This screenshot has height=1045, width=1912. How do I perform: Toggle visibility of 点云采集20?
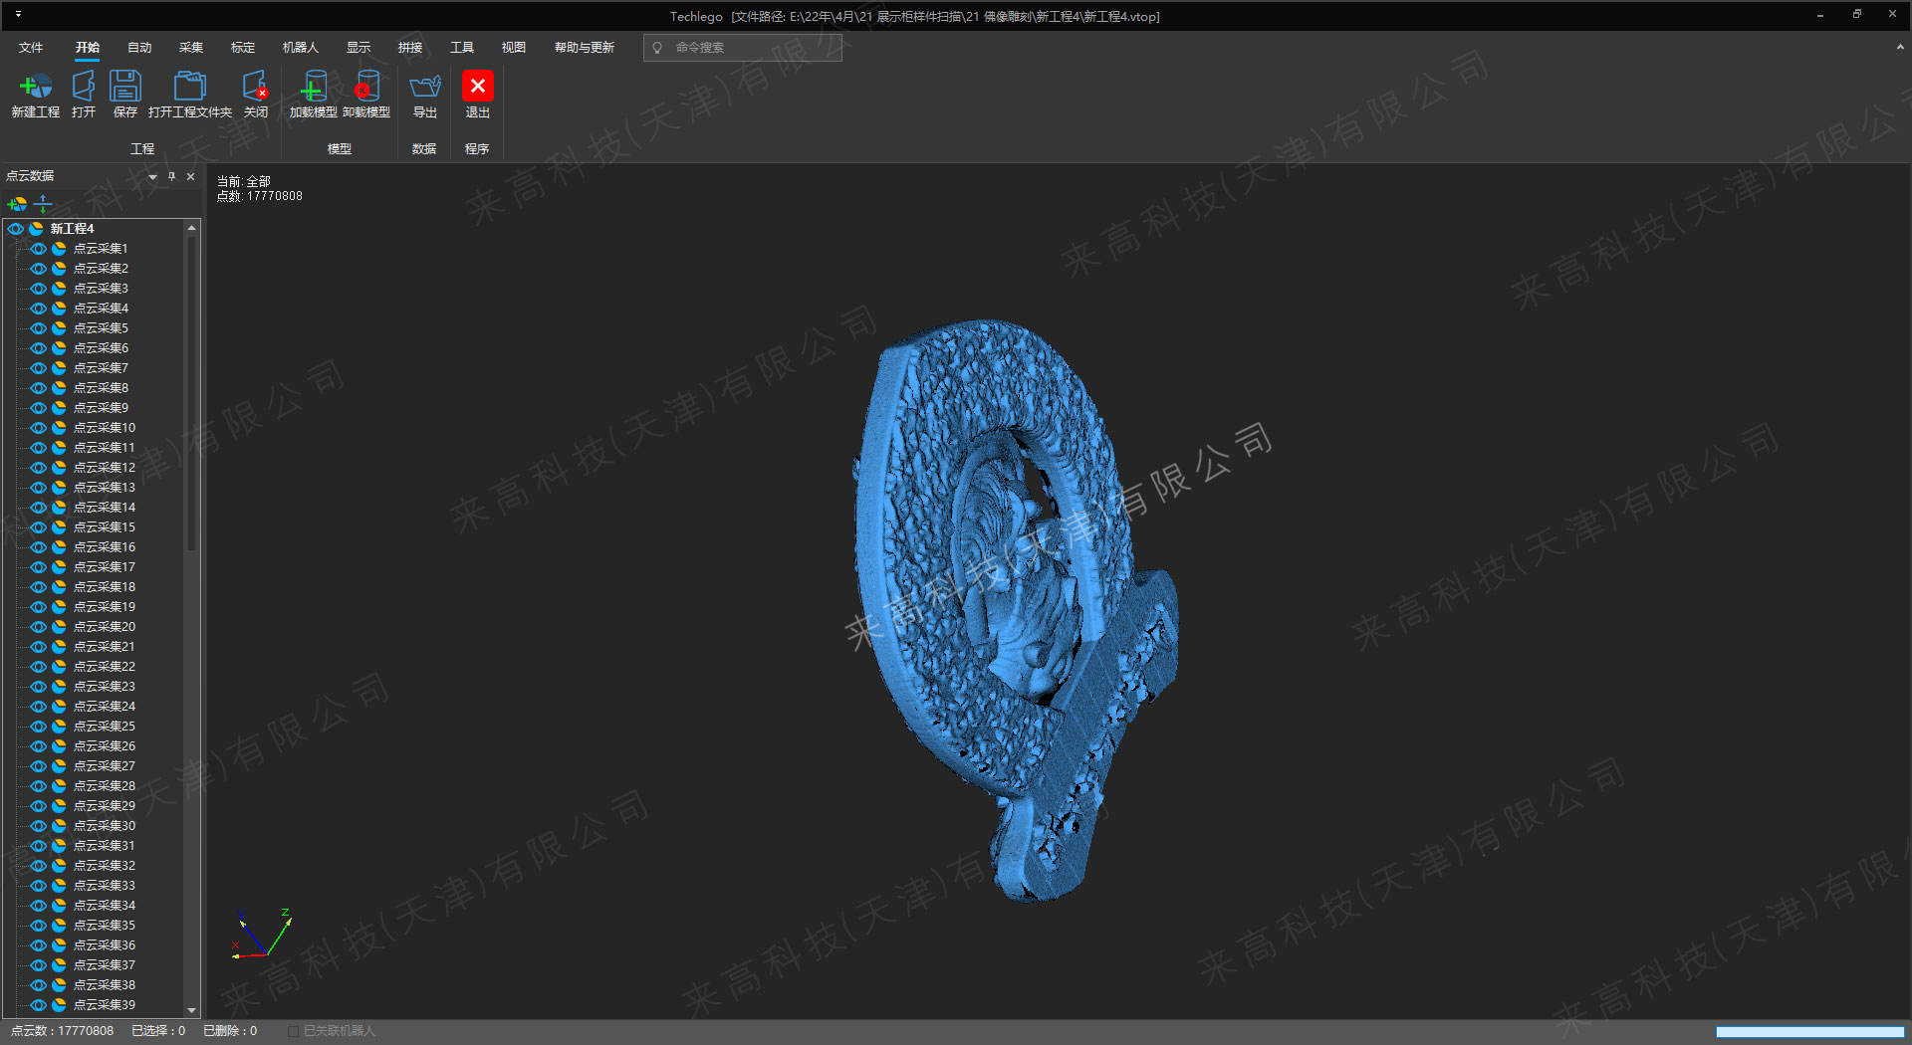click(x=39, y=627)
